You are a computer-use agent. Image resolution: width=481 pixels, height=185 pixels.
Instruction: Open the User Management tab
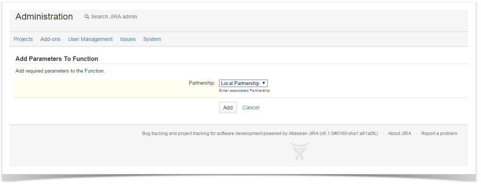pyautogui.click(x=90, y=39)
